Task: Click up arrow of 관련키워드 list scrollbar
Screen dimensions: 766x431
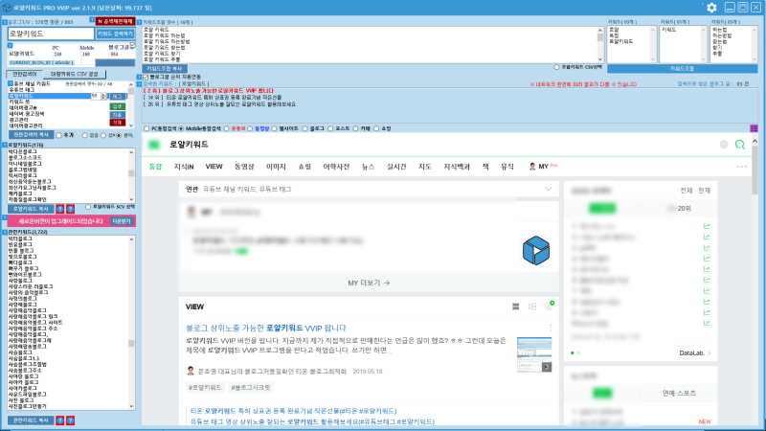Action: [131, 239]
